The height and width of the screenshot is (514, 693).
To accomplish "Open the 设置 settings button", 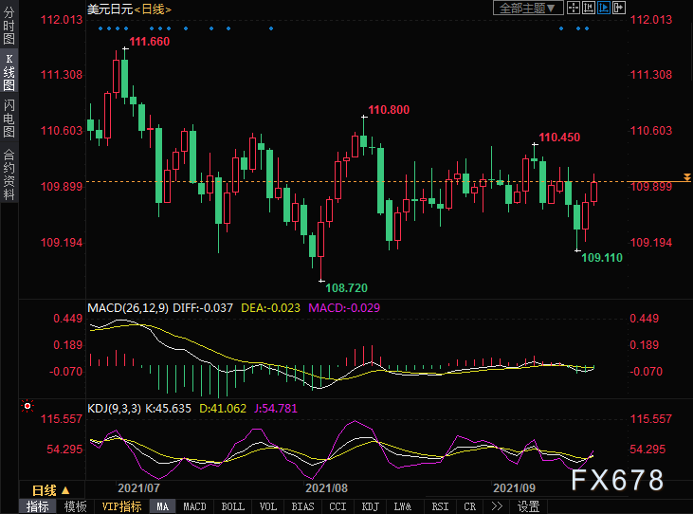I will 529,506.
